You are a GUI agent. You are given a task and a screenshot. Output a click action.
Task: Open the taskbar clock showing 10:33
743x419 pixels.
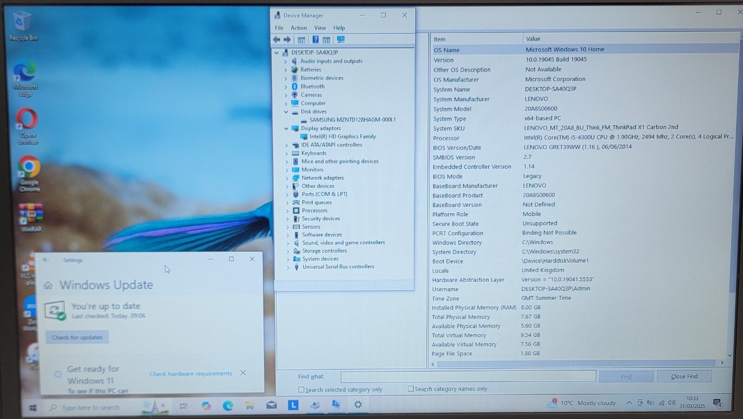click(x=692, y=402)
